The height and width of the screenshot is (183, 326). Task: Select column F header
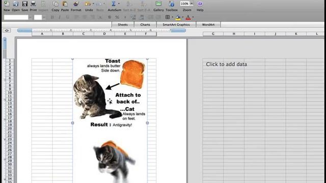[146, 34]
